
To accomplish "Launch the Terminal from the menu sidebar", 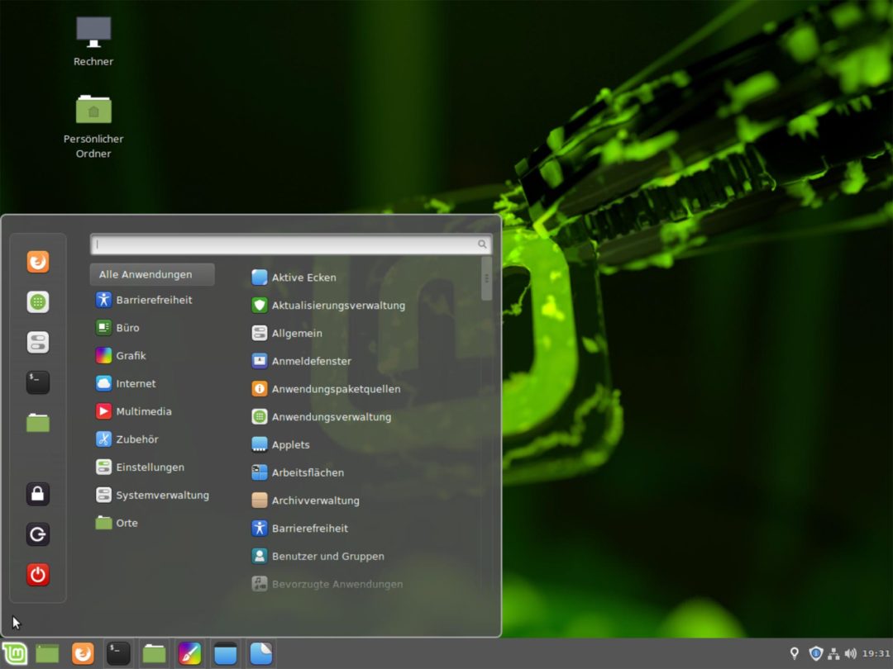I will [x=37, y=382].
